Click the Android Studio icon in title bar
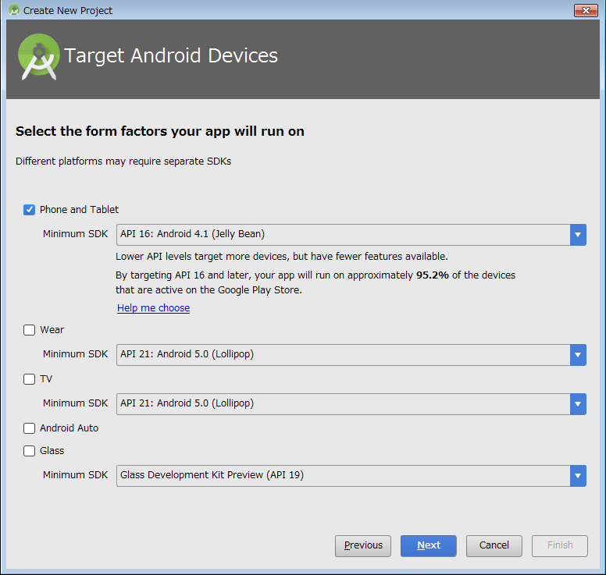 [x=14, y=10]
